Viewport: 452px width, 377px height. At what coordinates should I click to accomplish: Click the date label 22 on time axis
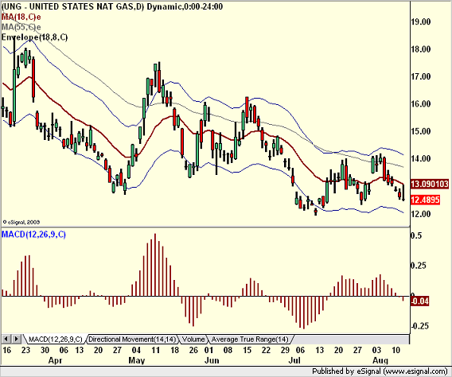point(266,350)
